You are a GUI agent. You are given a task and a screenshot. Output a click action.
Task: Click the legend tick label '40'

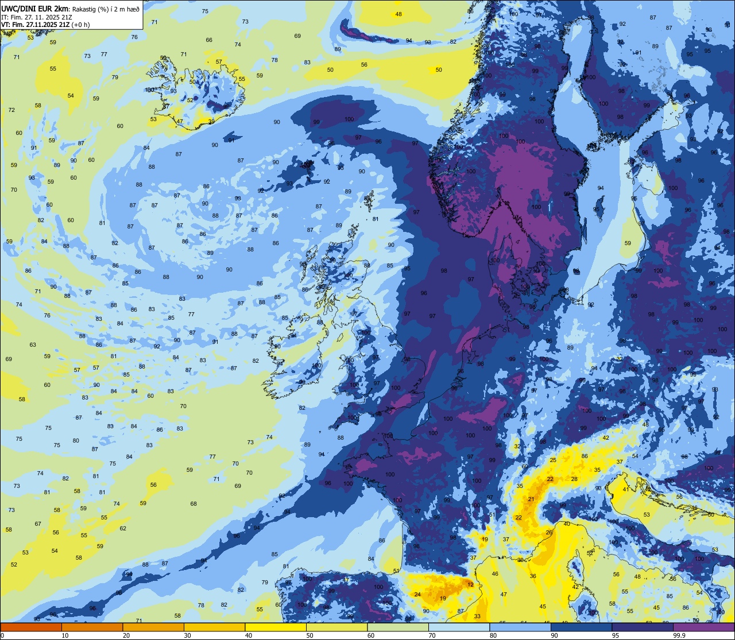point(249,635)
